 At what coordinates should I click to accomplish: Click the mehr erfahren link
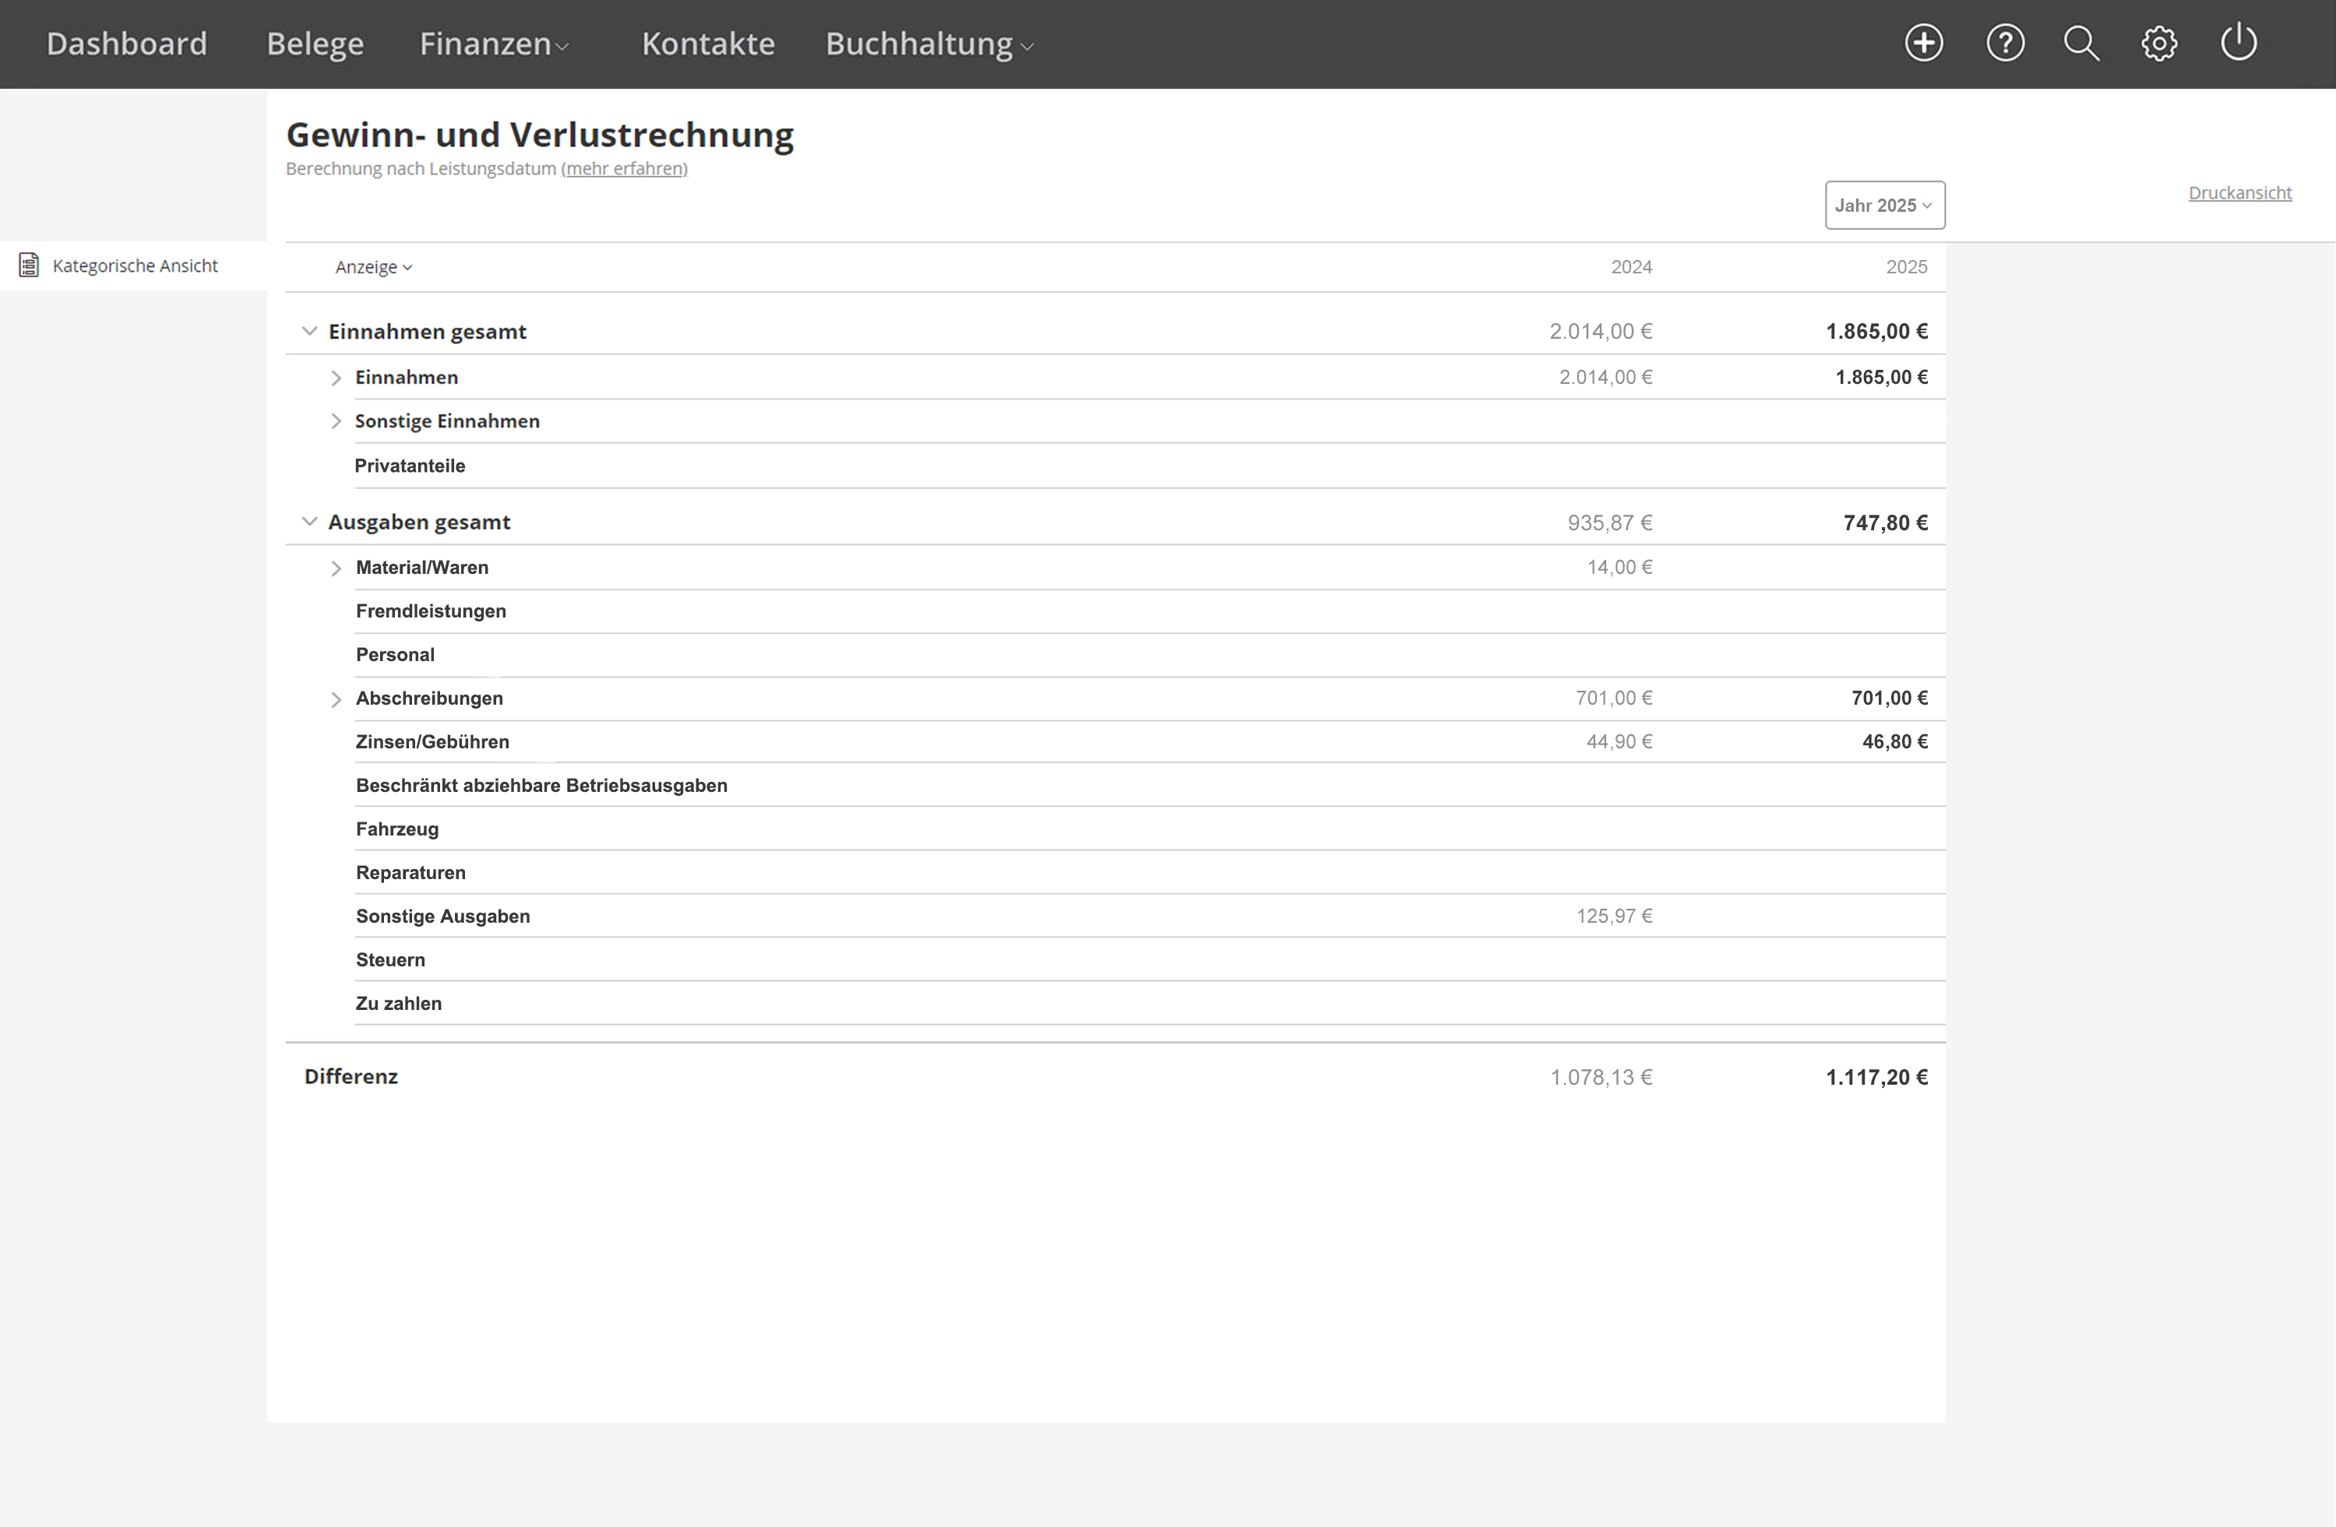tap(624, 169)
